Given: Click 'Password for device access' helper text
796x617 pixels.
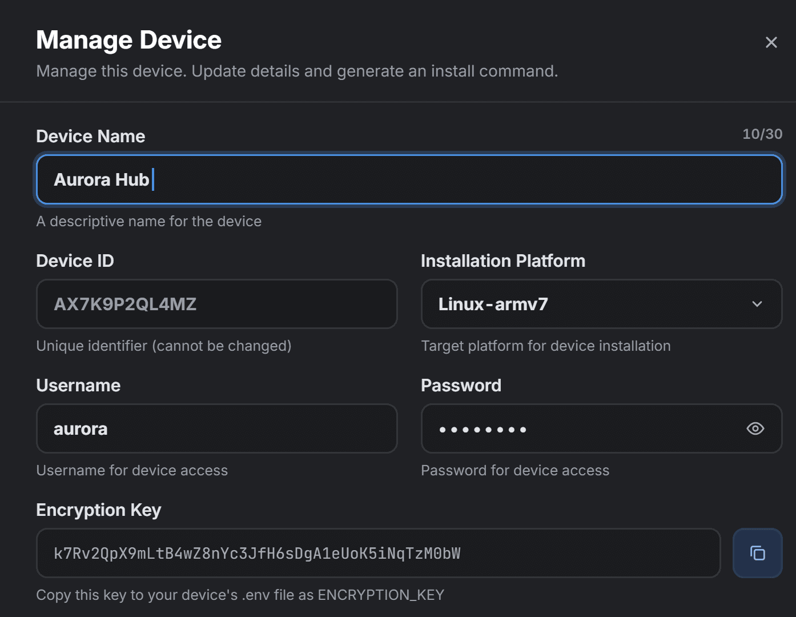Looking at the screenshot, I should click(515, 470).
